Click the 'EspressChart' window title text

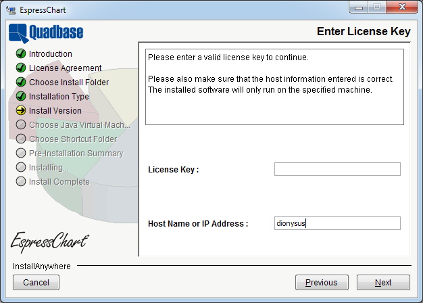[43, 10]
